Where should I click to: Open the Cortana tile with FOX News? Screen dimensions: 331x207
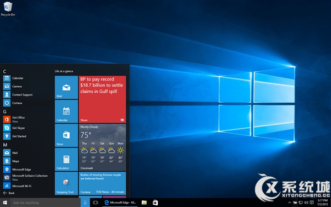pyautogui.click(x=103, y=183)
